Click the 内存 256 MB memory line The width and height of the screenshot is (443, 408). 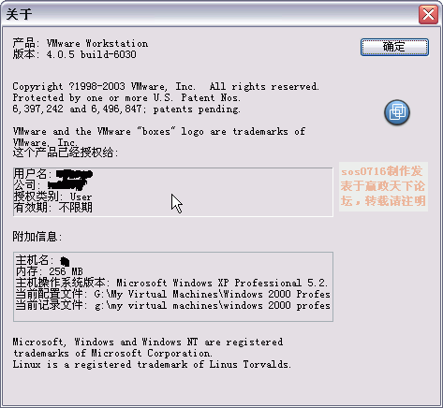click(50, 271)
